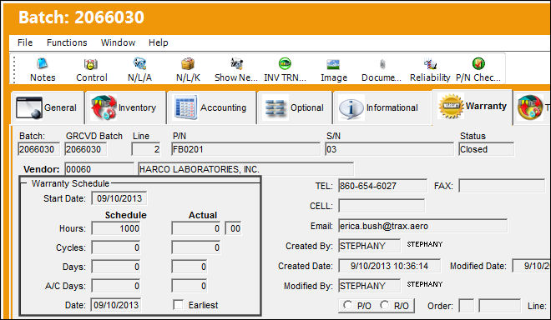Open the Functions menu

pyautogui.click(x=67, y=42)
